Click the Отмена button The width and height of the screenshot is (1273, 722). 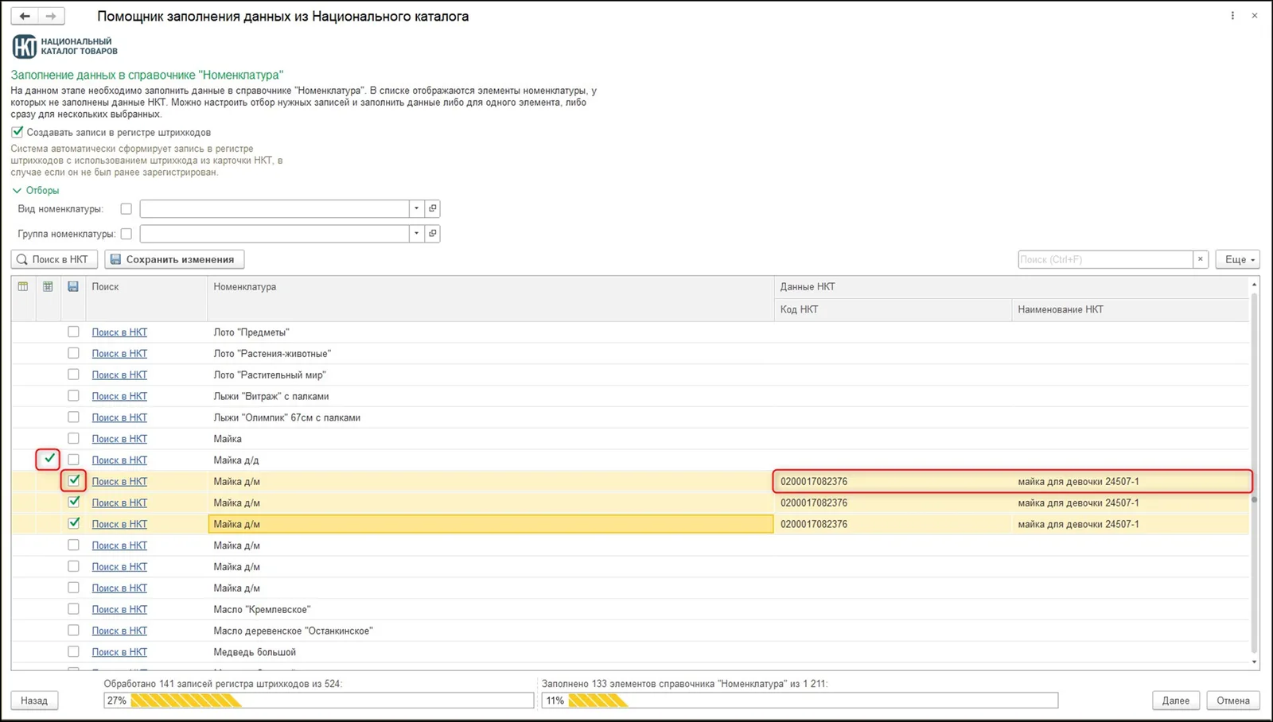[x=1233, y=701]
